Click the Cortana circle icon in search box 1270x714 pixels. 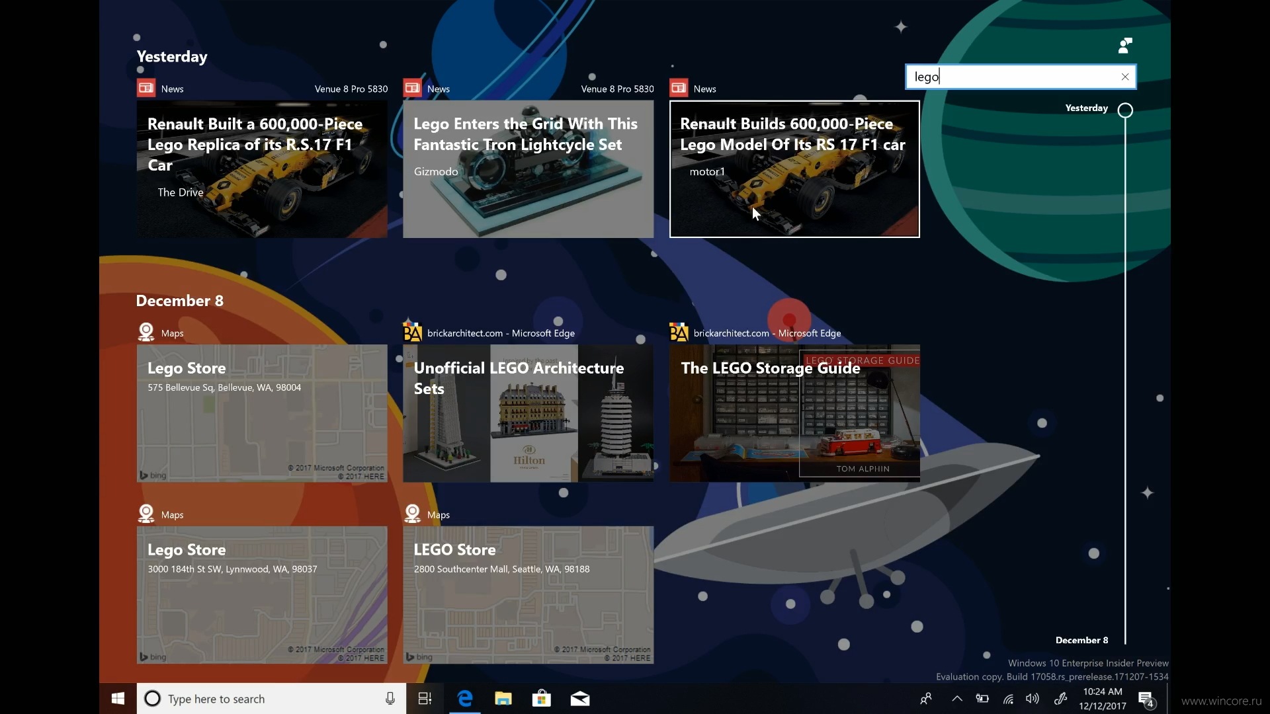click(152, 699)
